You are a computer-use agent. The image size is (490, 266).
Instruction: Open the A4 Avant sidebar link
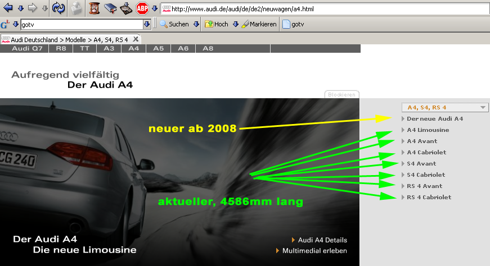pyautogui.click(x=422, y=141)
